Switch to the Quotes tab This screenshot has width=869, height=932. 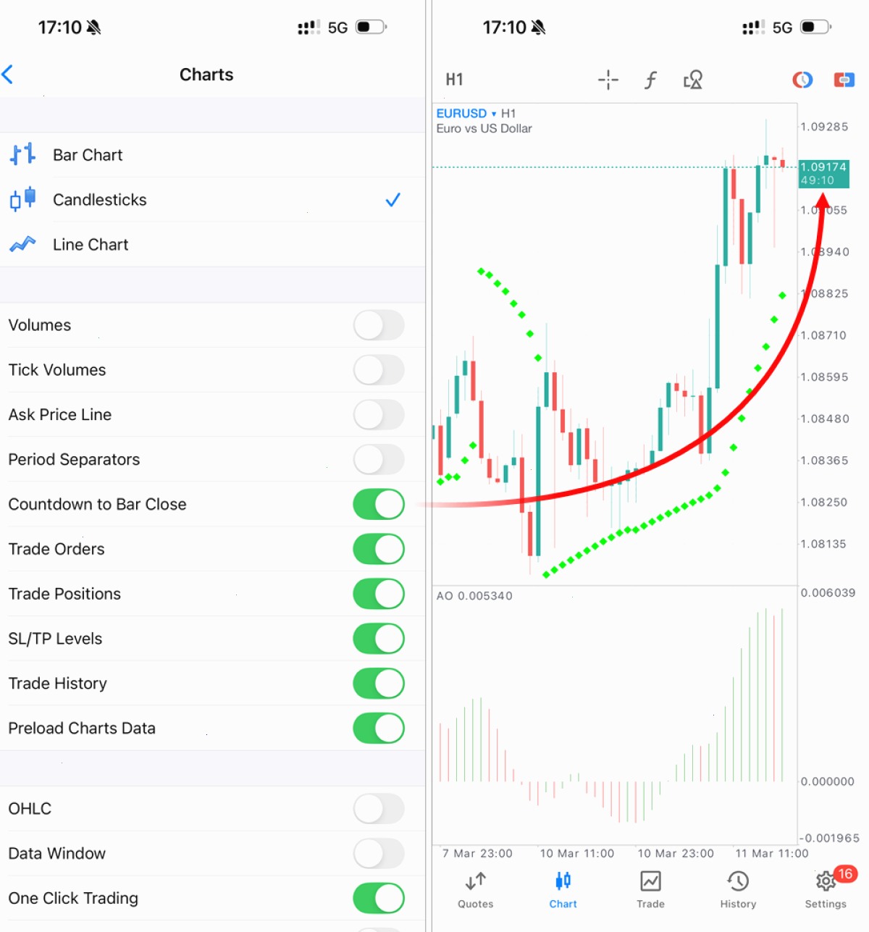point(476,889)
